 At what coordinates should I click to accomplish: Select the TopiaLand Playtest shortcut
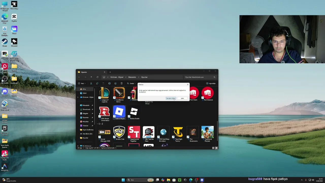click(208, 134)
